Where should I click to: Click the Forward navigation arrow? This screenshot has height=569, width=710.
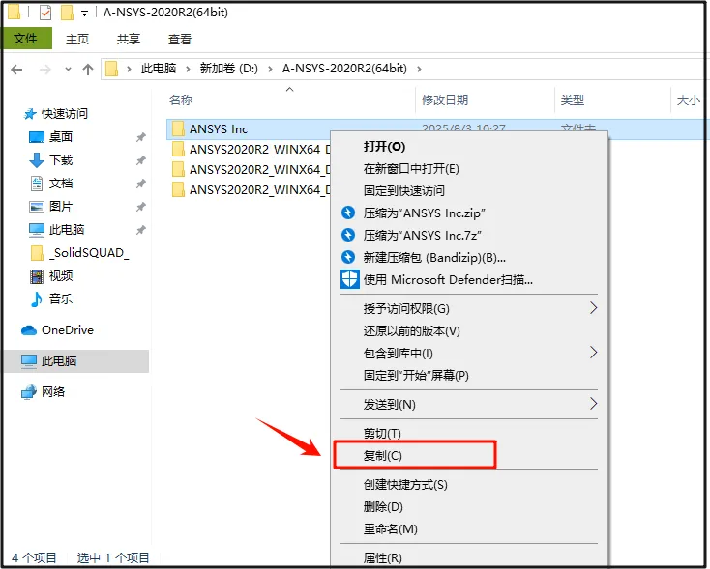click(x=44, y=70)
